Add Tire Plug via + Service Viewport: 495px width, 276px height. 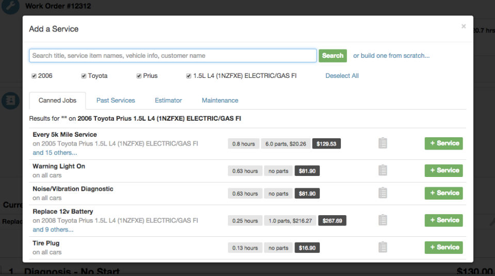[x=443, y=248]
